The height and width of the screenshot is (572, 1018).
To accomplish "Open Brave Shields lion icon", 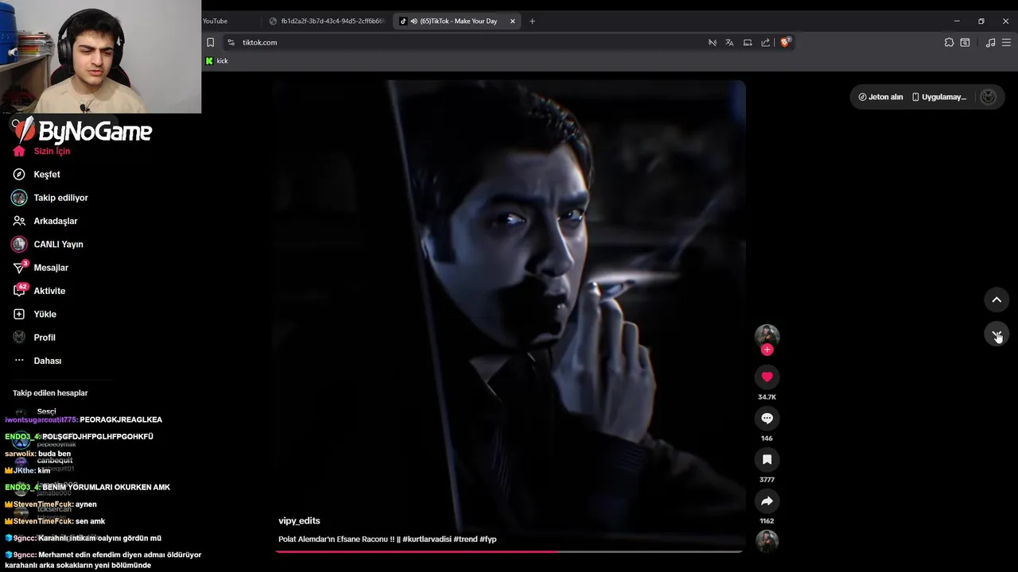I will point(785,42).
